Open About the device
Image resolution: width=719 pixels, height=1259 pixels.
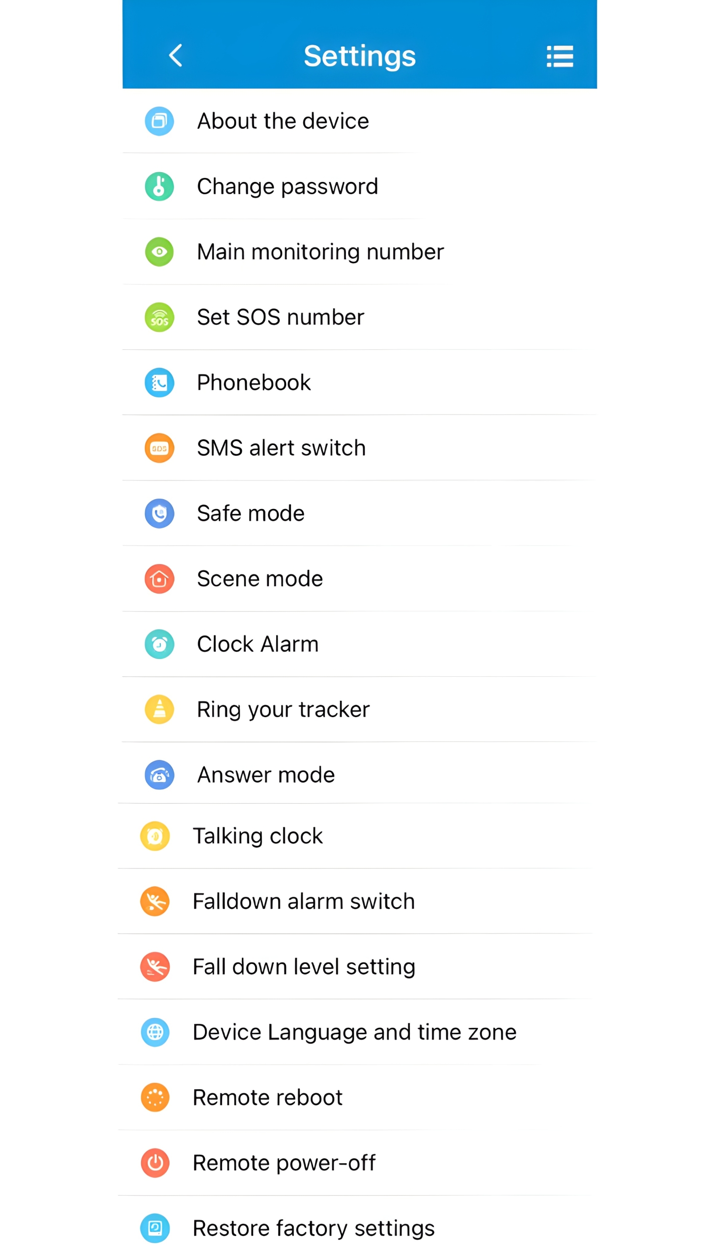tap(283, 121)
